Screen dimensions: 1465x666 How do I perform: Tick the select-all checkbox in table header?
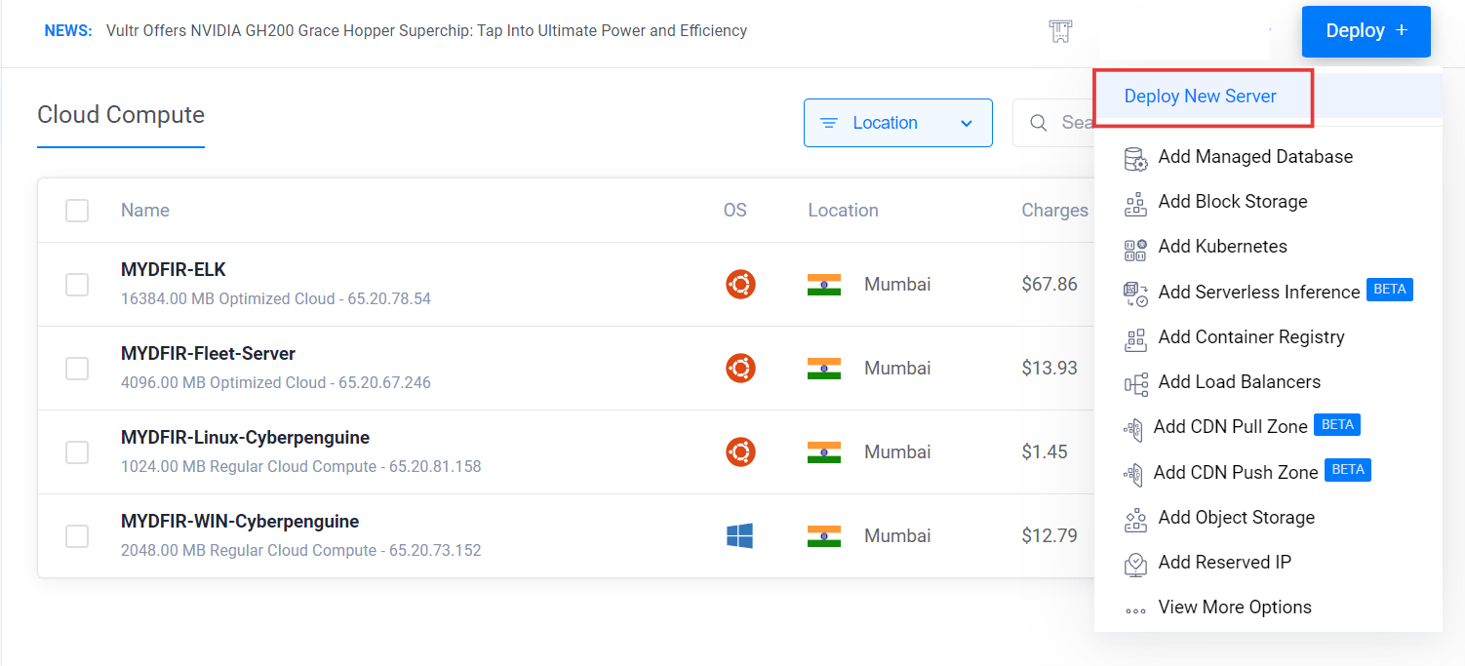point(77,211)
